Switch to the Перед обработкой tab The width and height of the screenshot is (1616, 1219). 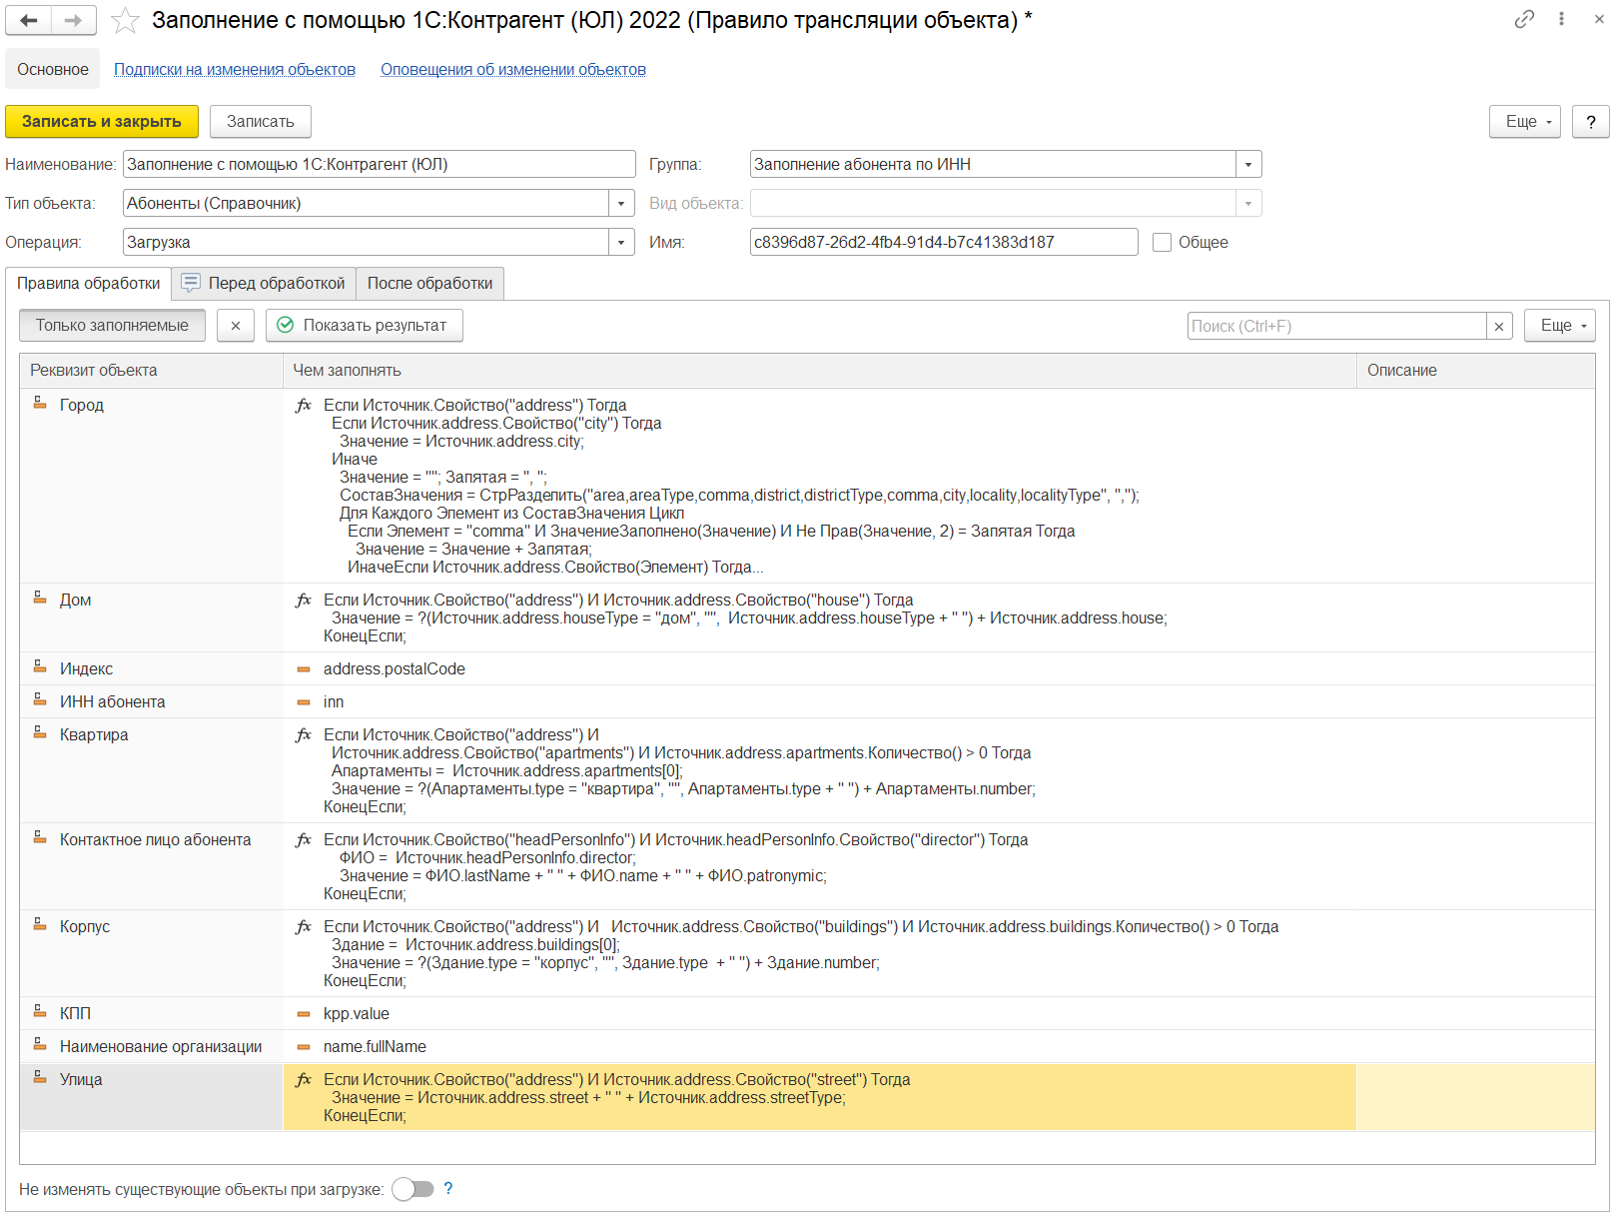pyautogui.click(x=264, y=284)
